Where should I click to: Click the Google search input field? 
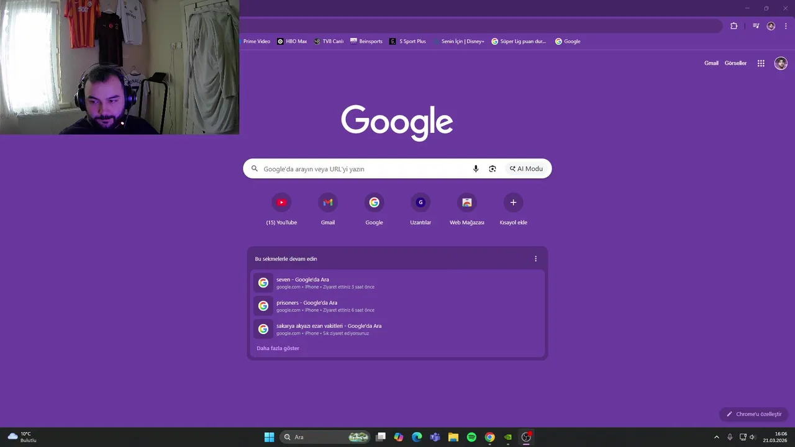[397, 169]
